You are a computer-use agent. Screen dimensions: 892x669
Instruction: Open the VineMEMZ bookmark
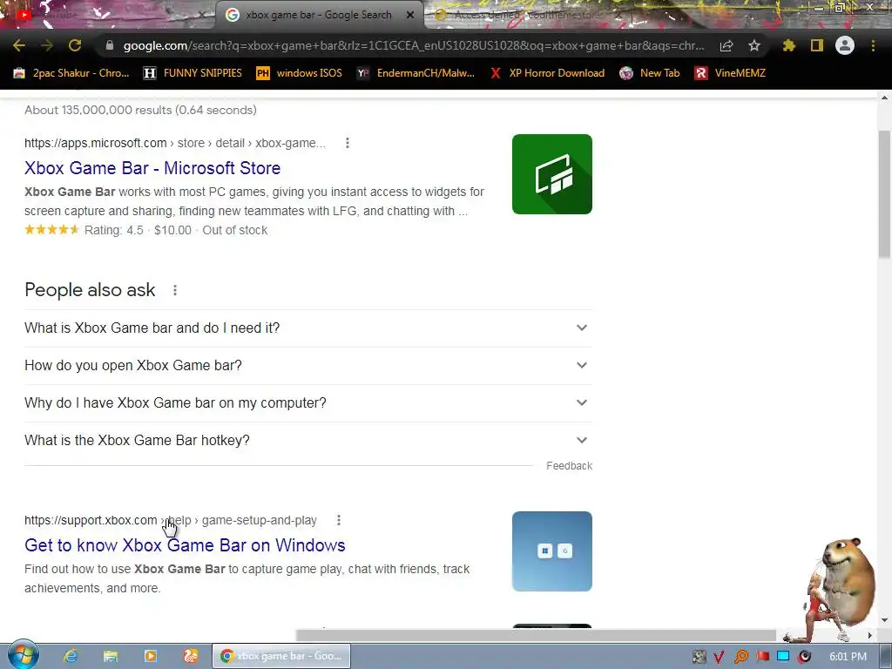tap(730, 73)
